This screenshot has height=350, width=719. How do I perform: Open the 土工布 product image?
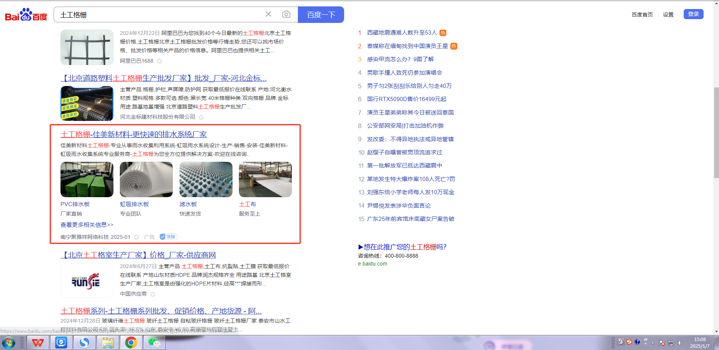coord(265,180)
